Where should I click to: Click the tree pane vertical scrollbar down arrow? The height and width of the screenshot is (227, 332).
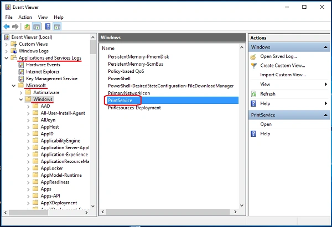pos(93,206)
